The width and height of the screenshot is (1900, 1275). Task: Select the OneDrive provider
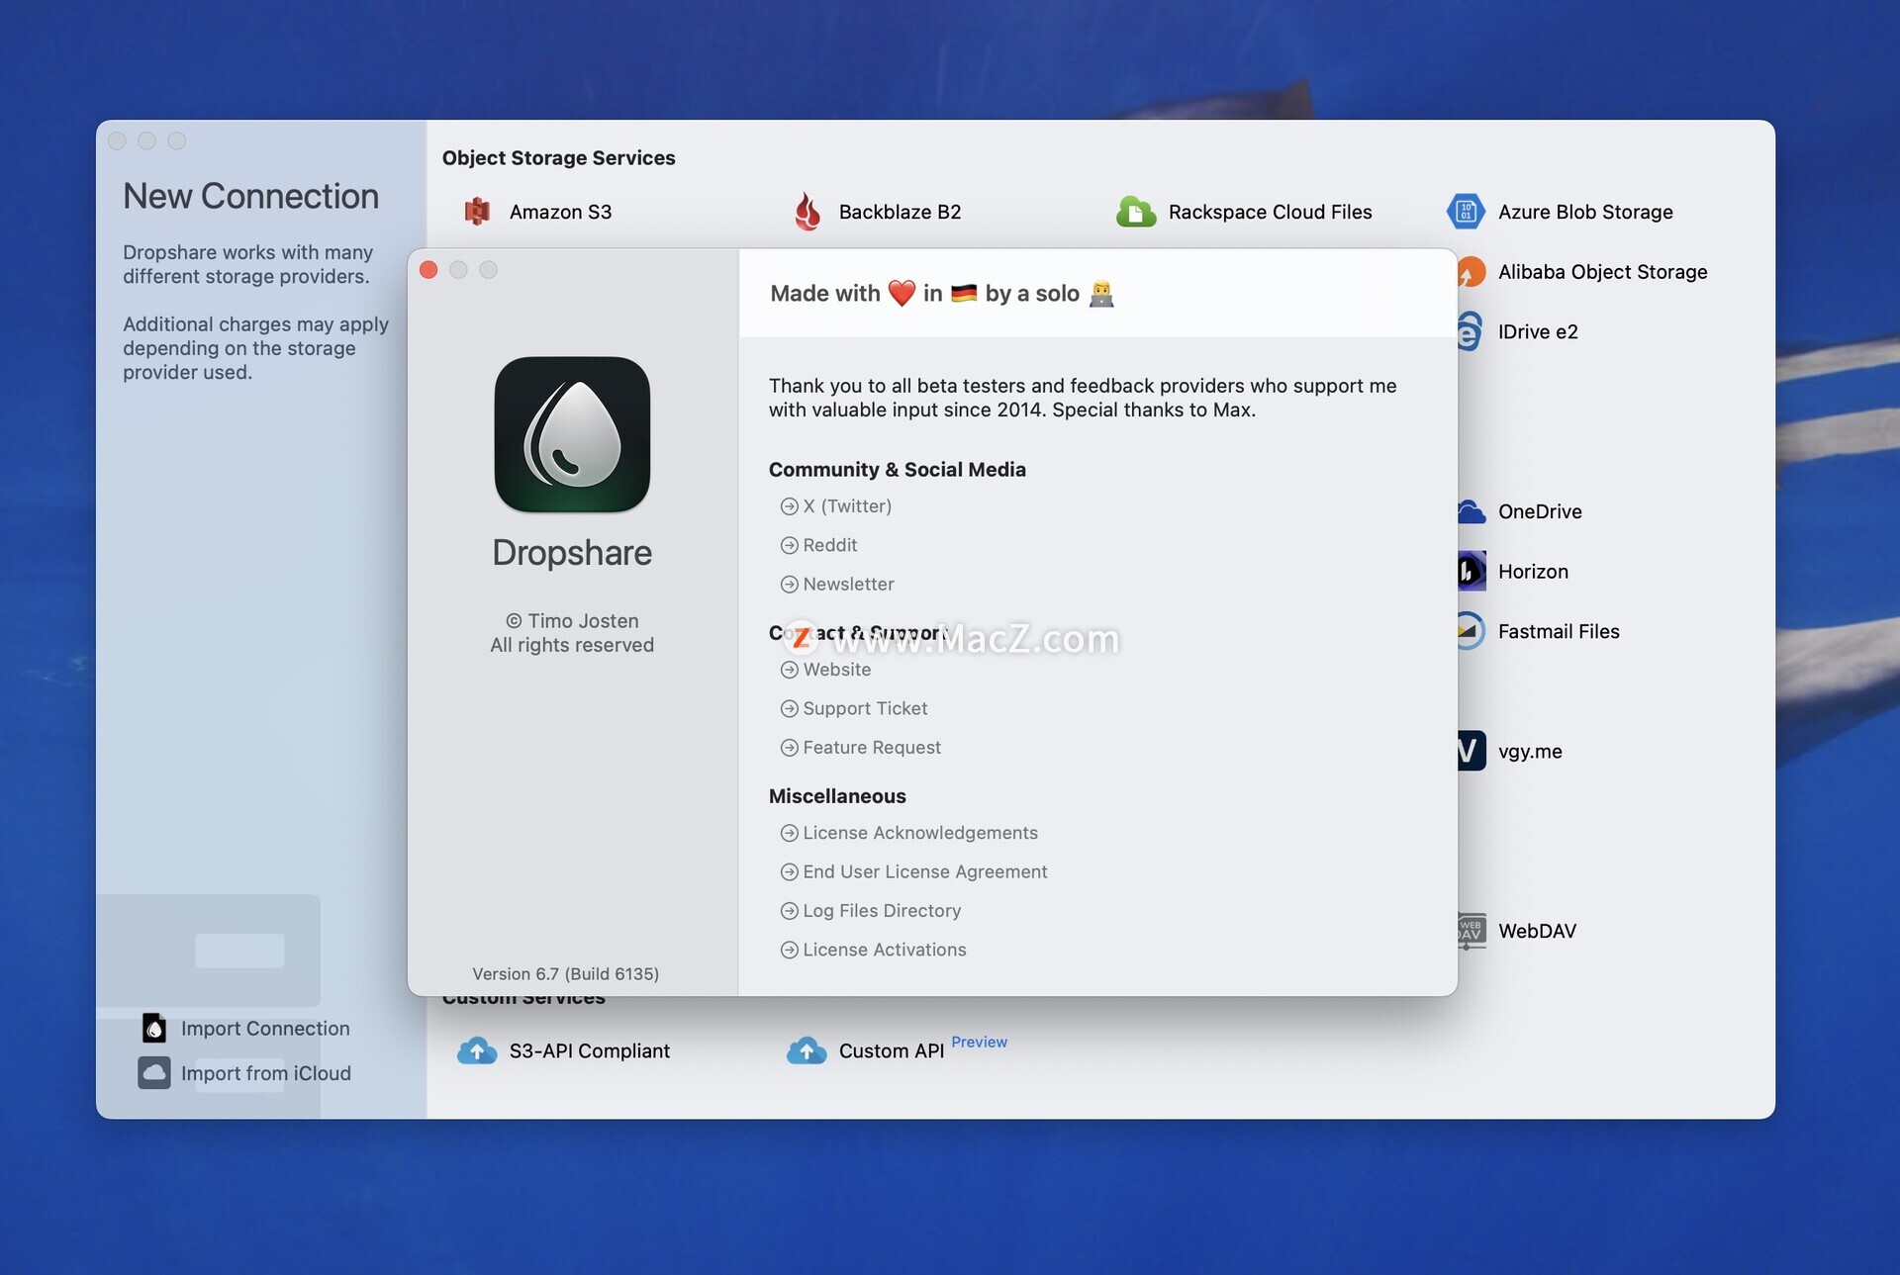(1539, 511)
